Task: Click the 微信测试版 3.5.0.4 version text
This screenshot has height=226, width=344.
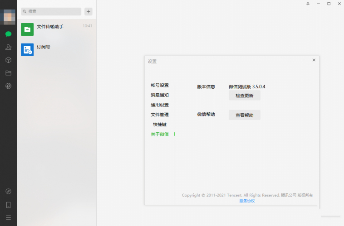Action: click(247, 87)
